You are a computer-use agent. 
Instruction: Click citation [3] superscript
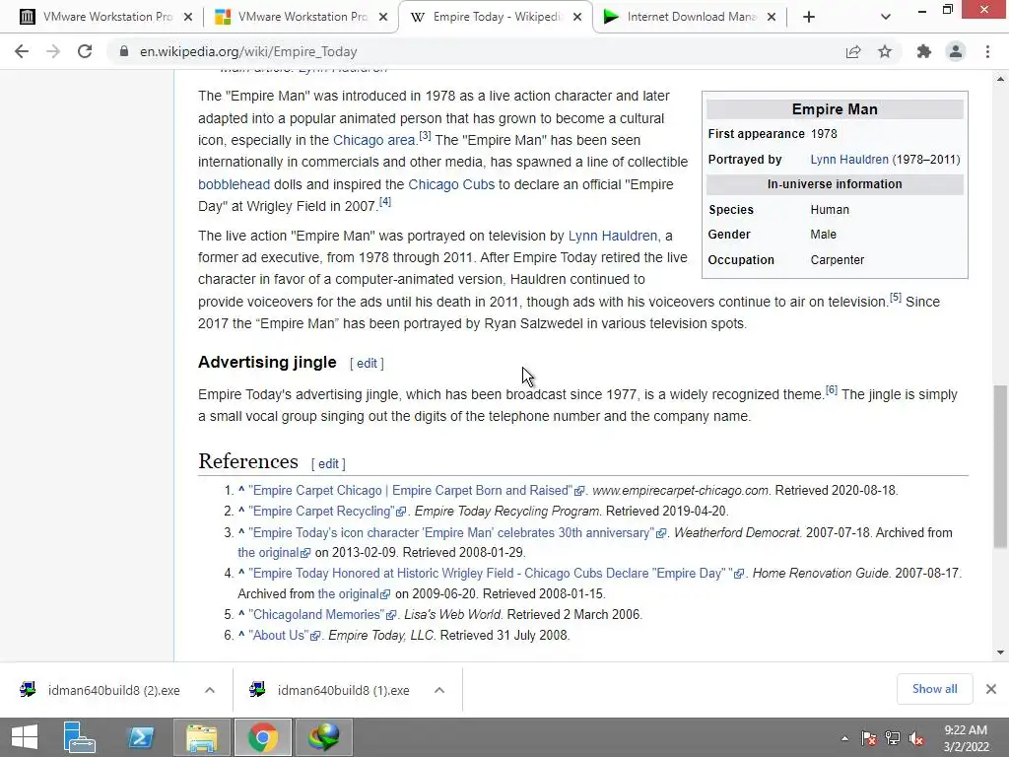pos(425,135)
